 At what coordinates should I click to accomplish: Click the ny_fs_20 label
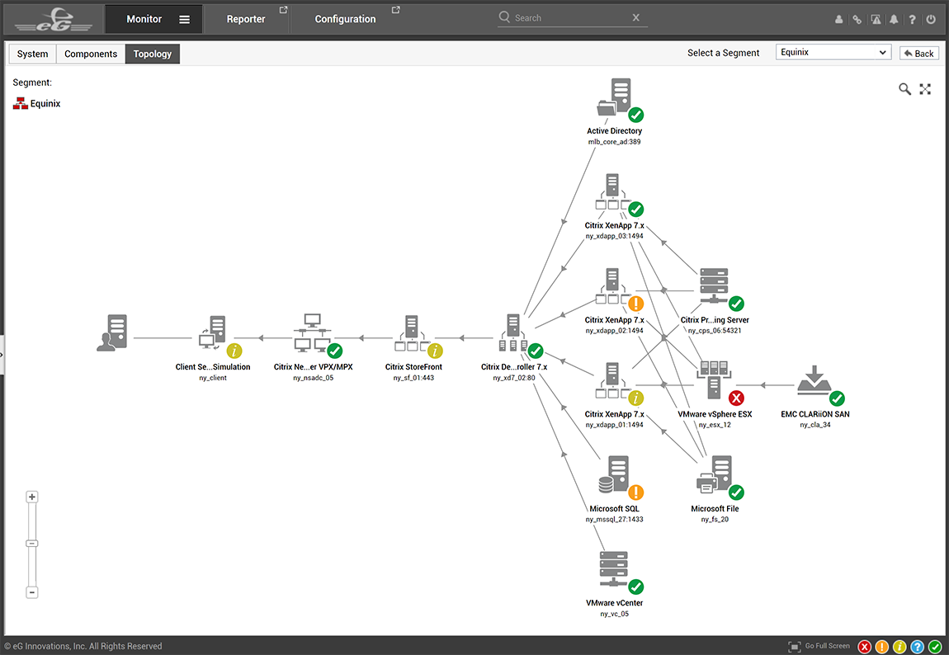point(715,520)
